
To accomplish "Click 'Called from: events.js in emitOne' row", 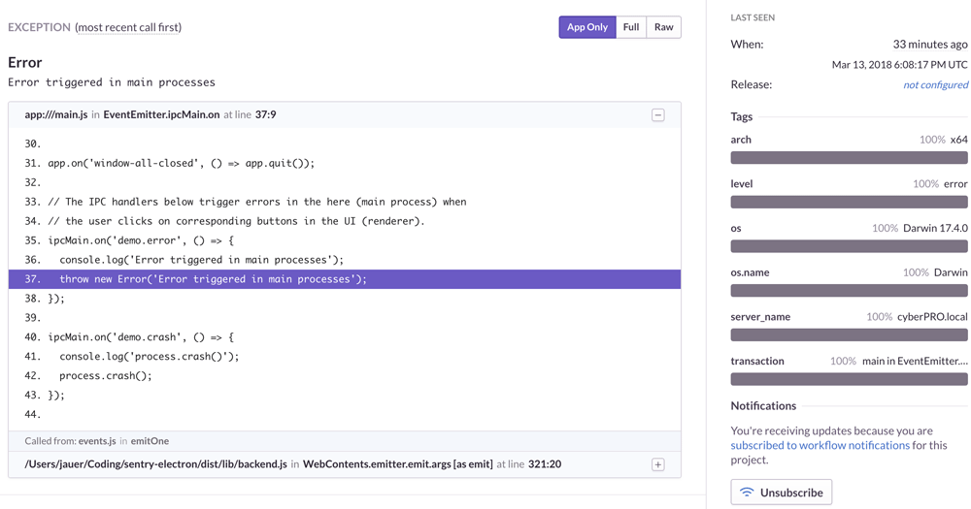I will (x=345, y=441).
